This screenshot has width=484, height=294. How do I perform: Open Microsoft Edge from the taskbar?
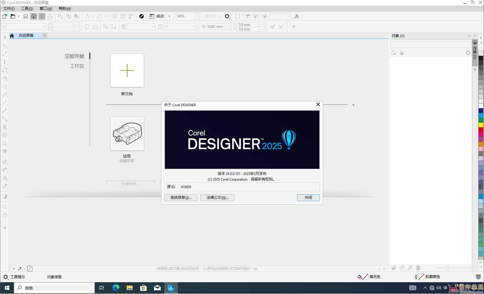tap(116, 288)
